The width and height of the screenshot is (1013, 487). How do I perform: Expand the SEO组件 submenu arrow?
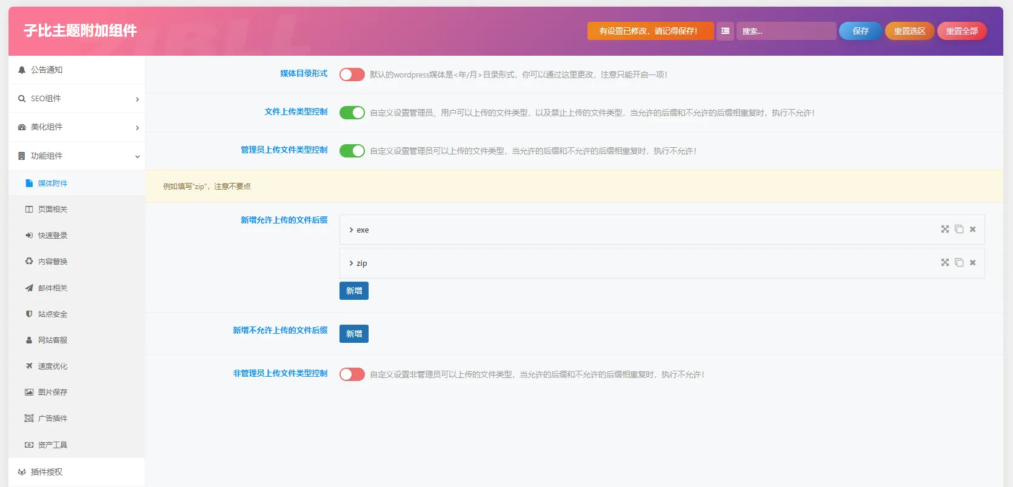pyautogui.click(x=138, y=99)
